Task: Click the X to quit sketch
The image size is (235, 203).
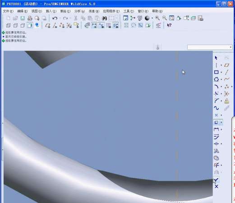Action: [x=217, y=187]
